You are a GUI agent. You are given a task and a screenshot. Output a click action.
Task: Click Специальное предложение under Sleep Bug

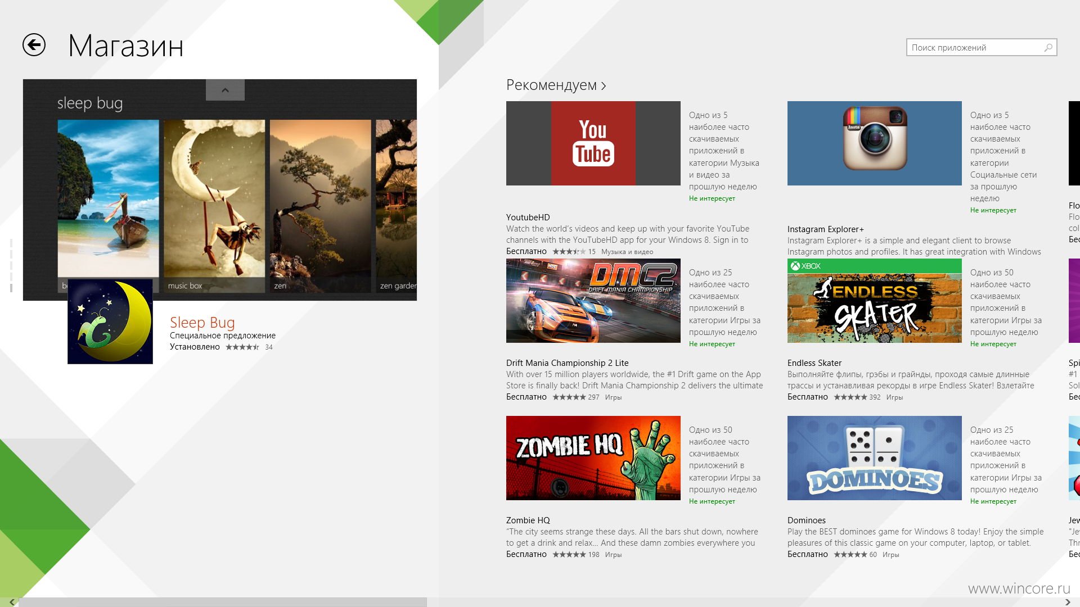(x=223, y=336)
